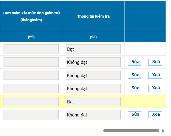Image resolution: width=171 pixels, height=136 pixels.
Task: Delete the second row with Xoá
Action: [x=155, y=62]
